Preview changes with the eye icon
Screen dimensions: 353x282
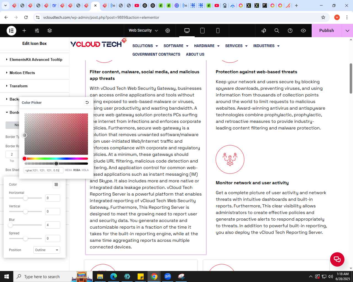[x=303, y=31]
